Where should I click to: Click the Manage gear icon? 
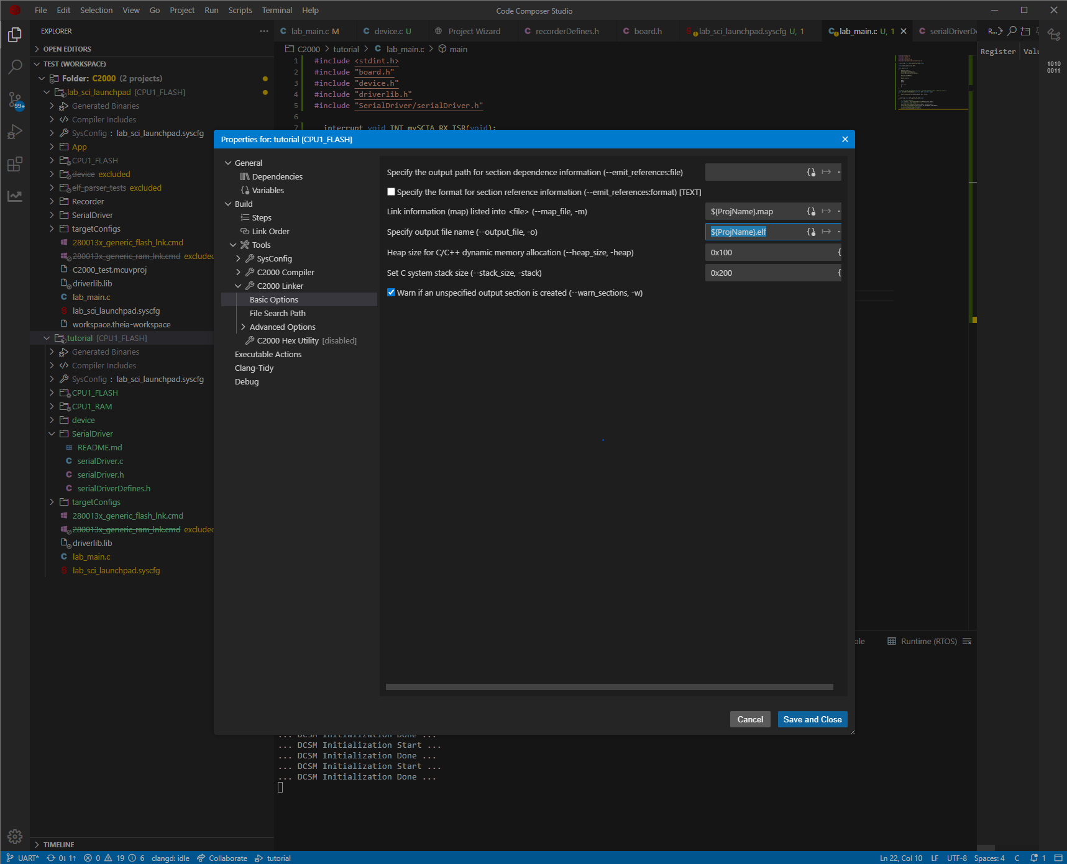point(15,836)
